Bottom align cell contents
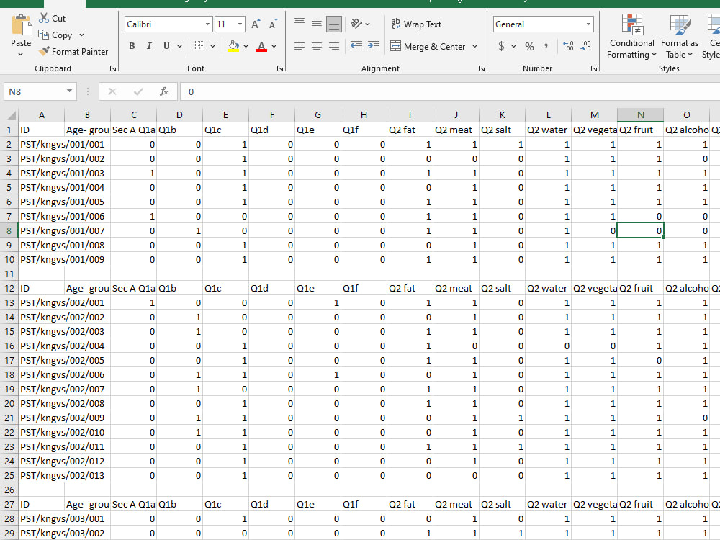Image resolution: width=720 pixels, height=540 pixels. click(334, 24)
